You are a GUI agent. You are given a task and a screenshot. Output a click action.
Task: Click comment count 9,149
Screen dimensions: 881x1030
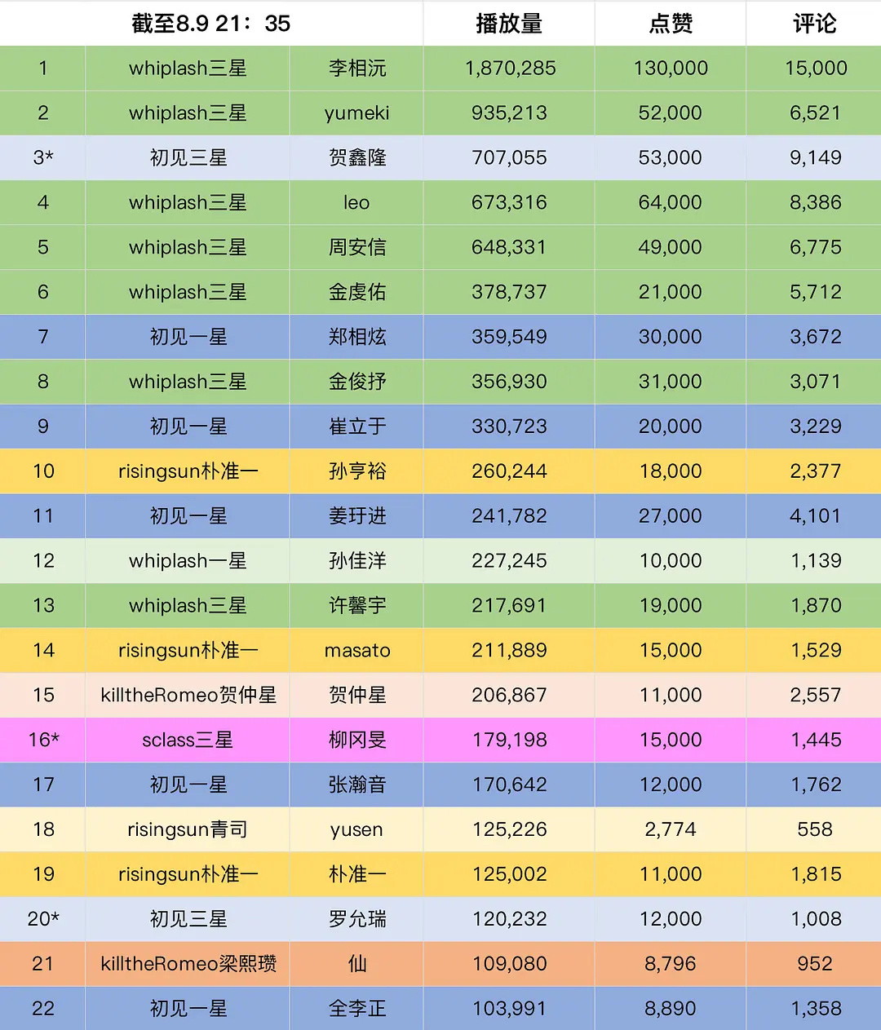click(x=815, y=158)
